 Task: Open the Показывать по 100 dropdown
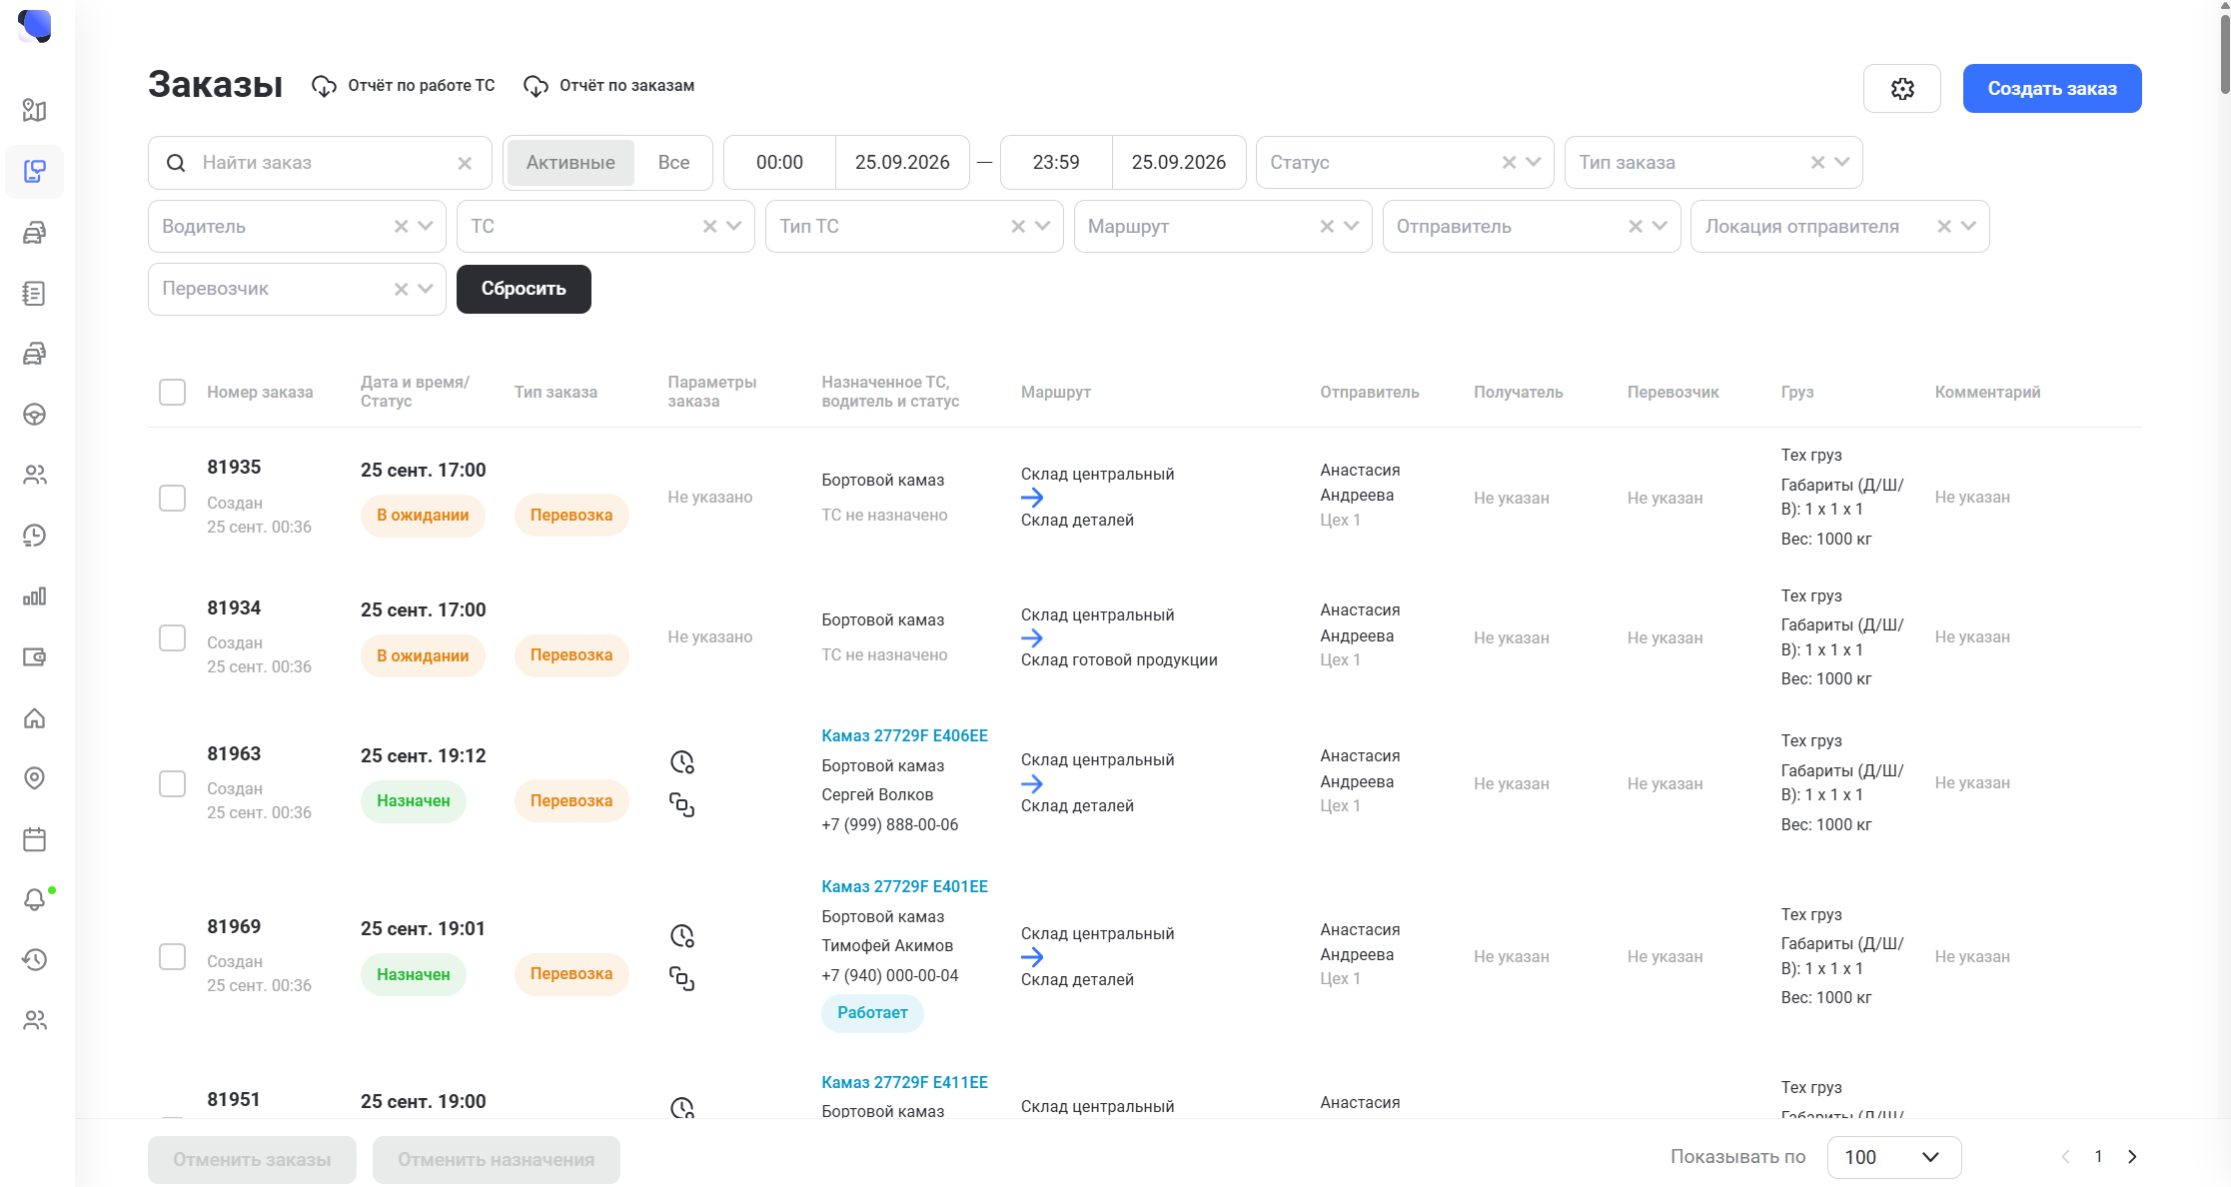[1894, 1157]
